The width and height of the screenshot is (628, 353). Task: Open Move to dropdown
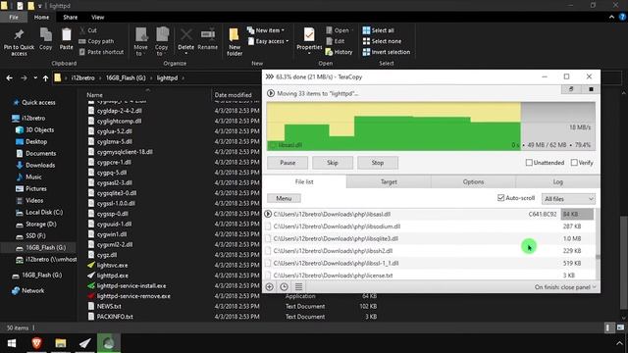[140, 42]
